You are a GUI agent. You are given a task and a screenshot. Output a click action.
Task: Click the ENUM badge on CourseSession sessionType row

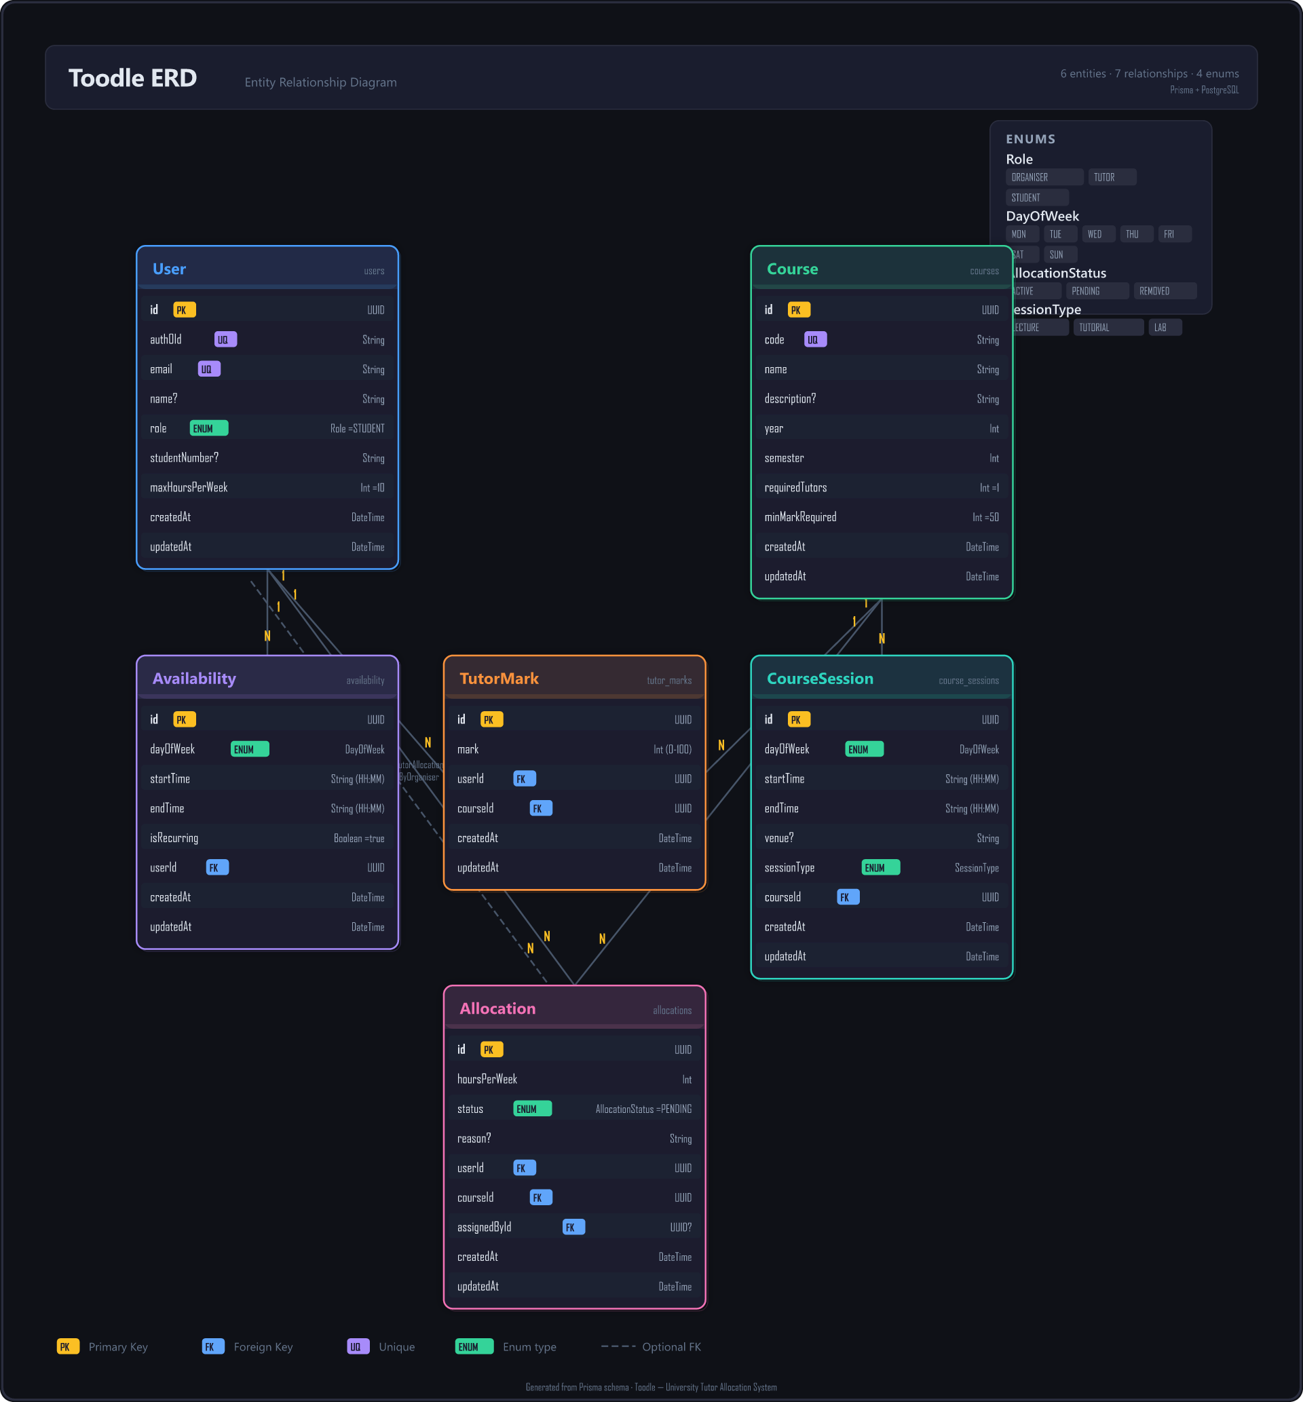point(881,868)
